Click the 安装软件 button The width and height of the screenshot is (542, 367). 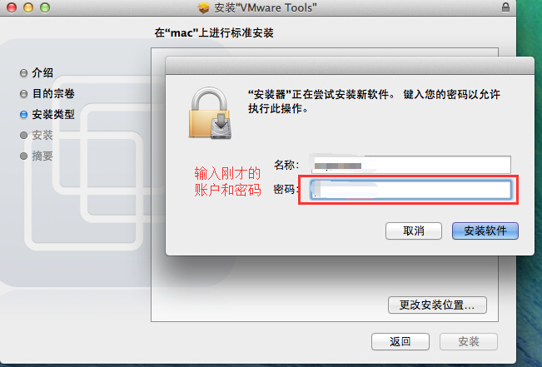(x=485, y=231)
